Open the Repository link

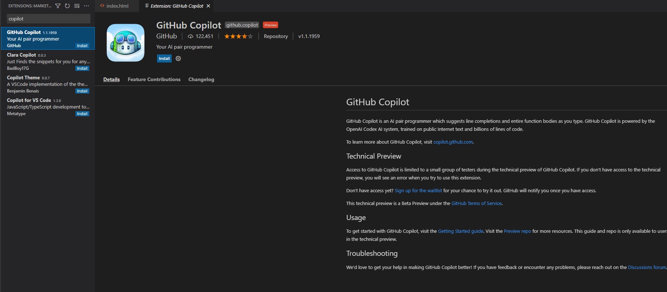coord(276,36)
